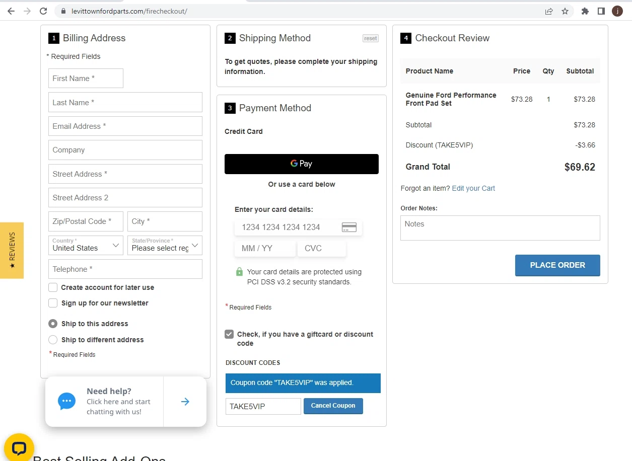
Task: Bookmark this page with the star icon
Action: pos(565,11)
